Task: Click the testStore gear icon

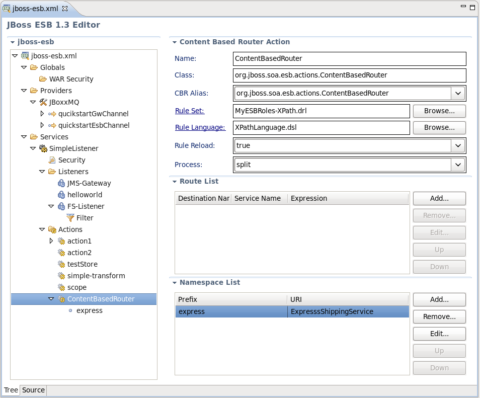Action: click(x=61, y=264)
